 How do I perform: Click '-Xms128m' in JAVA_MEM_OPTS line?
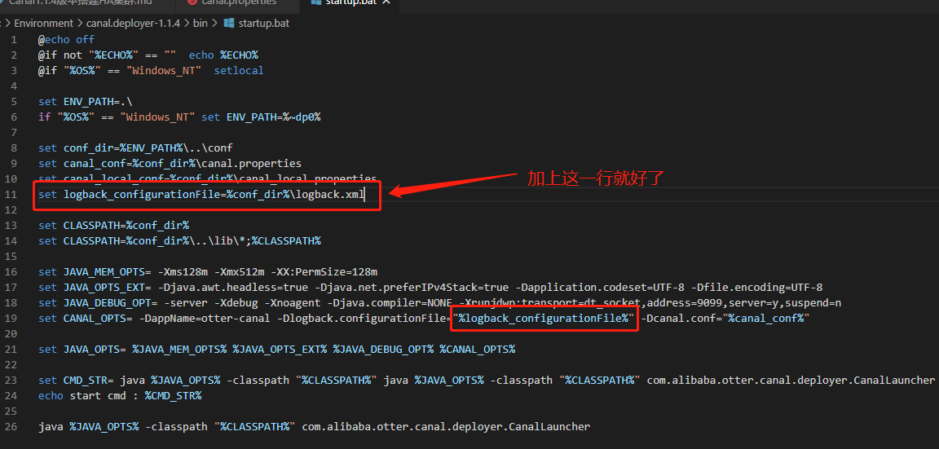coord(183,272)
